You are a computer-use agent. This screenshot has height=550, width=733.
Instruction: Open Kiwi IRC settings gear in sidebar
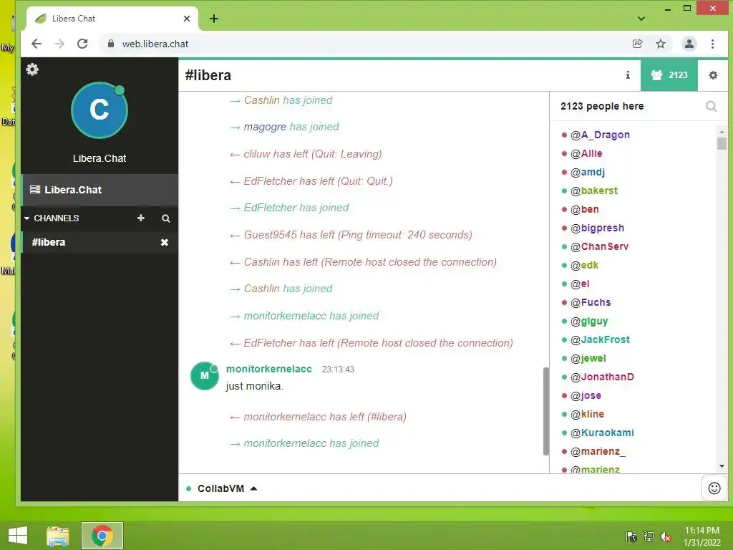tap(32, 69)
